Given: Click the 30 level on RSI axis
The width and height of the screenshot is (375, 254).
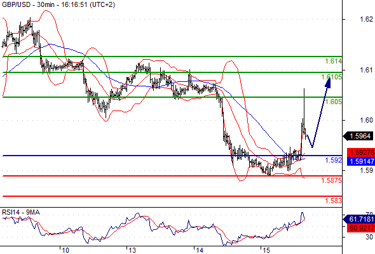Looking at the screenshot, I should point(369,237).
